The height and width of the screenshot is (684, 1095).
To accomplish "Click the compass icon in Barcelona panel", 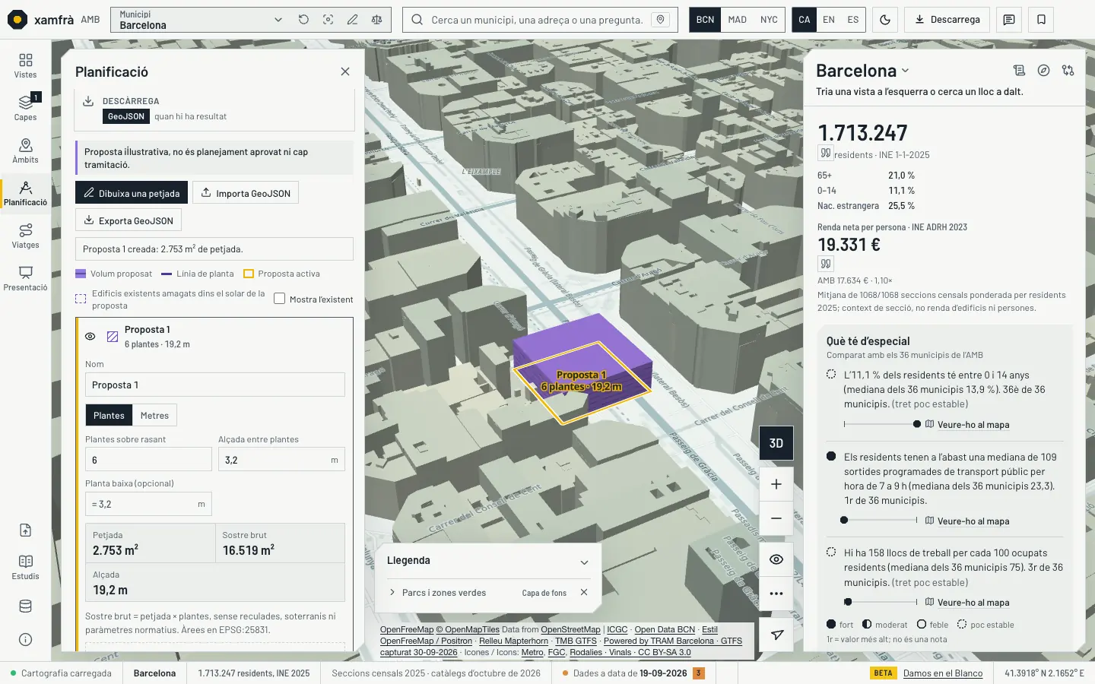I will 1044,71.
